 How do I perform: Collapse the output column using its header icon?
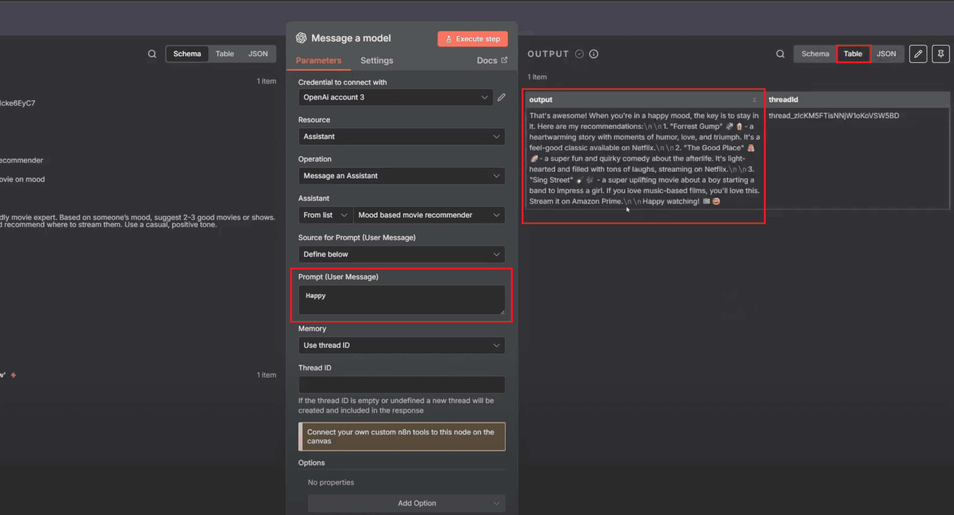click(754, 100)
